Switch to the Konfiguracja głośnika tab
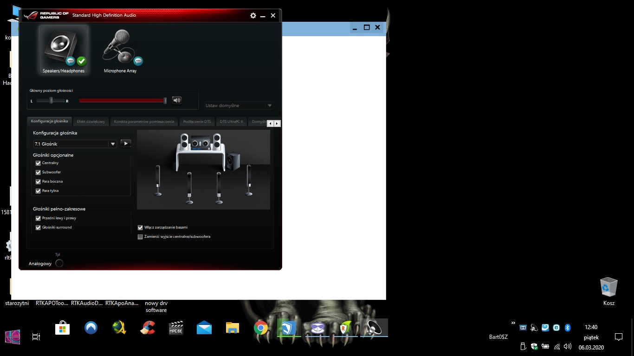This screenshot has height=356, width=634. 49,121
